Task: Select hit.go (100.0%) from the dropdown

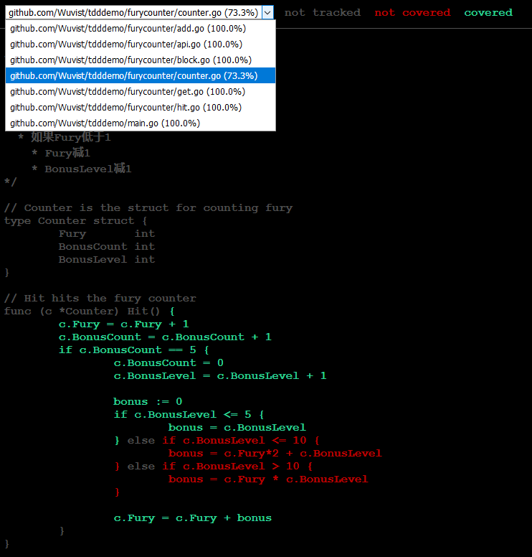Action: [141, 107]
